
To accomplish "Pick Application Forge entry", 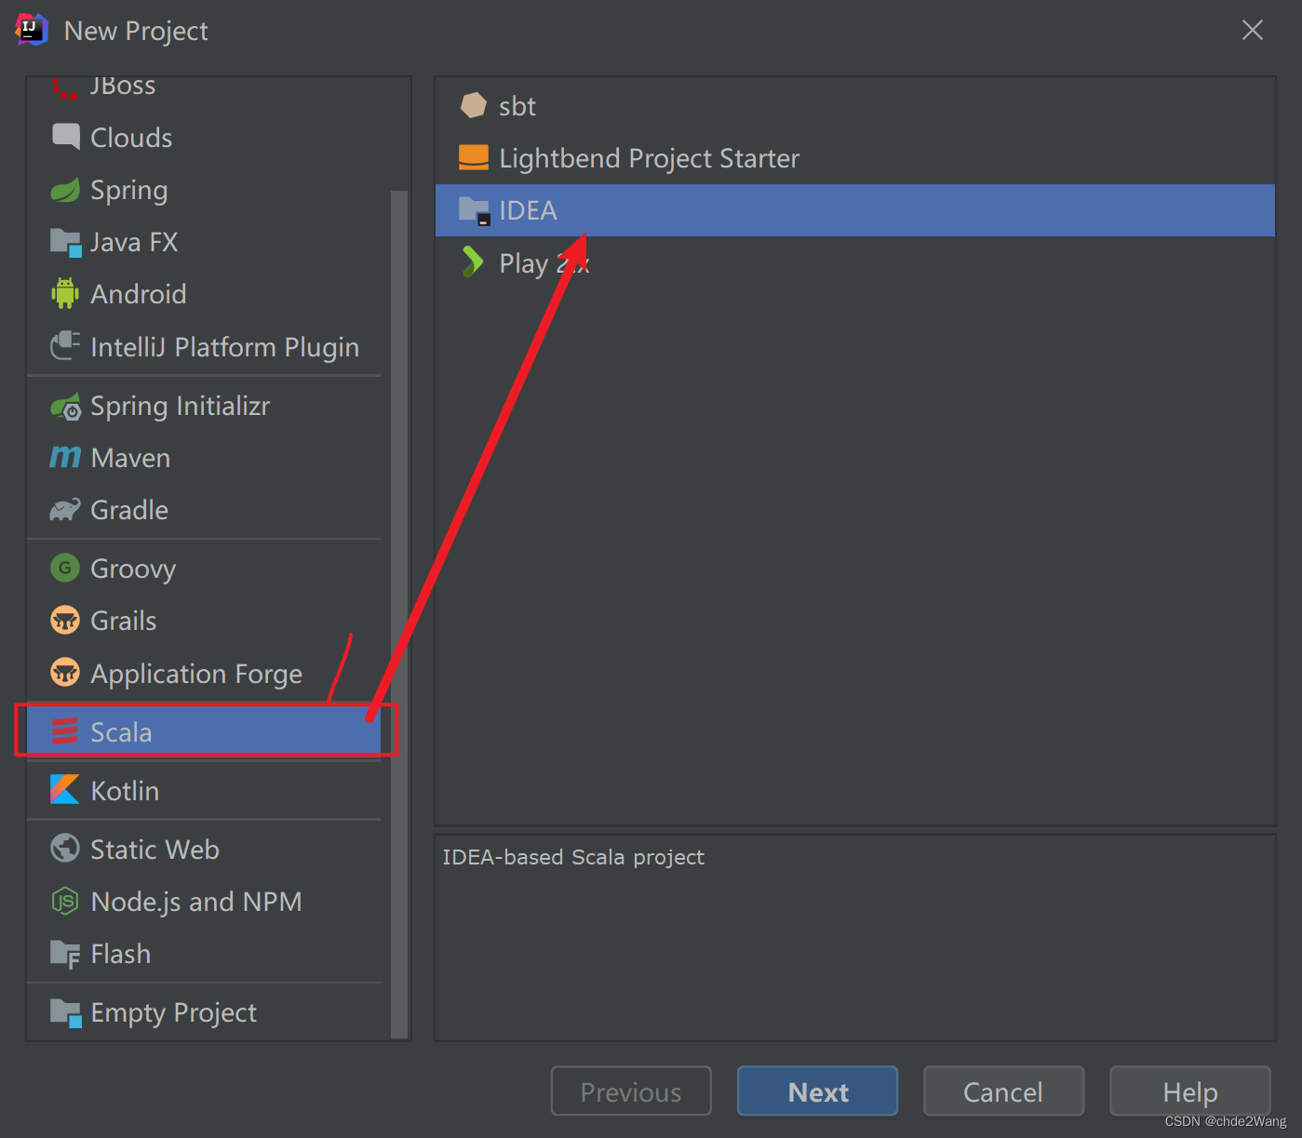I will point(205,672).
